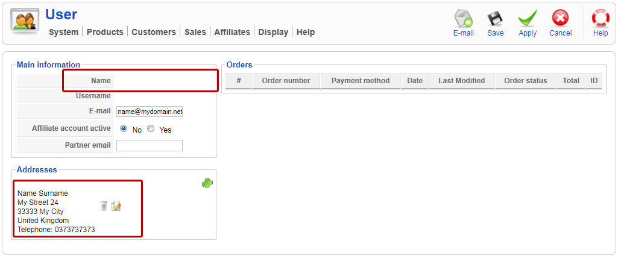Expand the Sales menu
618x258 pixels.
click(195, 32)
